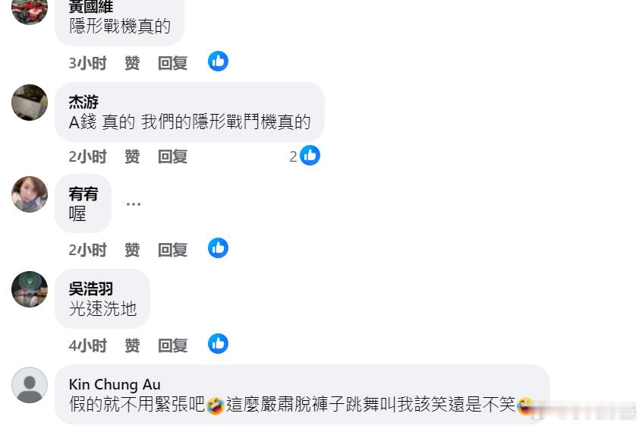Open the three-dot options next to 宥宥's comment
The height and width of the screenshot is (426, 642).
pyautogui.click(x=134, y=204)
